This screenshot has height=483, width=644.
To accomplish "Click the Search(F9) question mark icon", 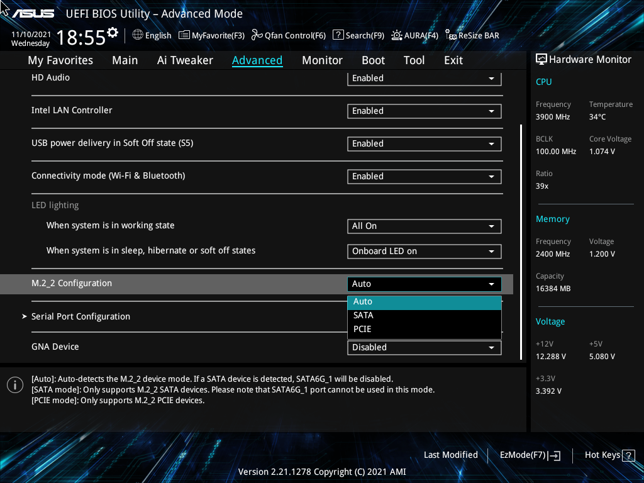I will click(338, 35).
